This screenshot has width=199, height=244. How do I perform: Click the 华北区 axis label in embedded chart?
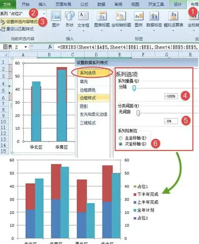pyautogui.click(x=36, y=147)
